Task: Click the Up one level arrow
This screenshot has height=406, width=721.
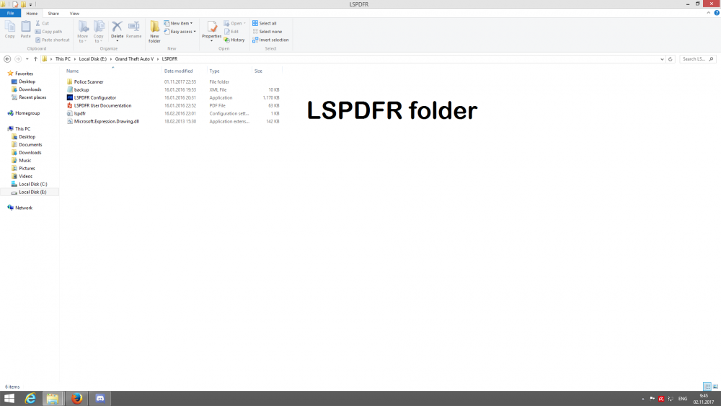Action: tap(35, 59)
